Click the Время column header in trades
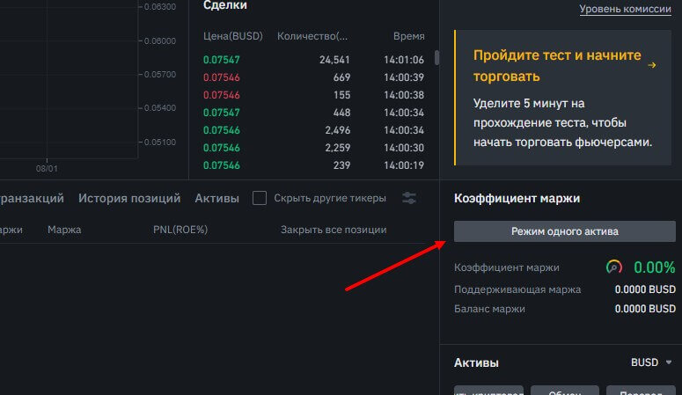The width and height of the screenshot is (682, 395). [408, 36]
